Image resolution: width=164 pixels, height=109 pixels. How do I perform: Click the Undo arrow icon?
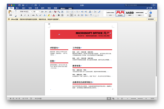click(x=27, y=5)
